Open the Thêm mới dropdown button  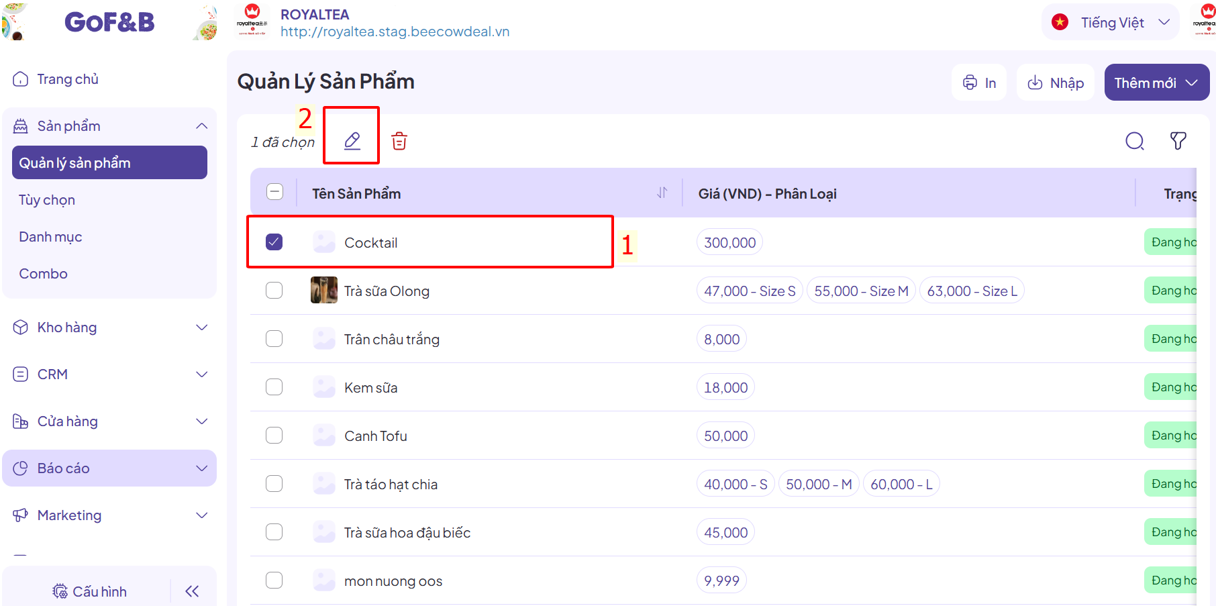click(x=1157, y=83)
